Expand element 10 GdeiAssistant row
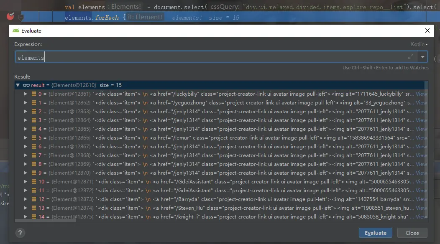440x244 pixels. 25,181
